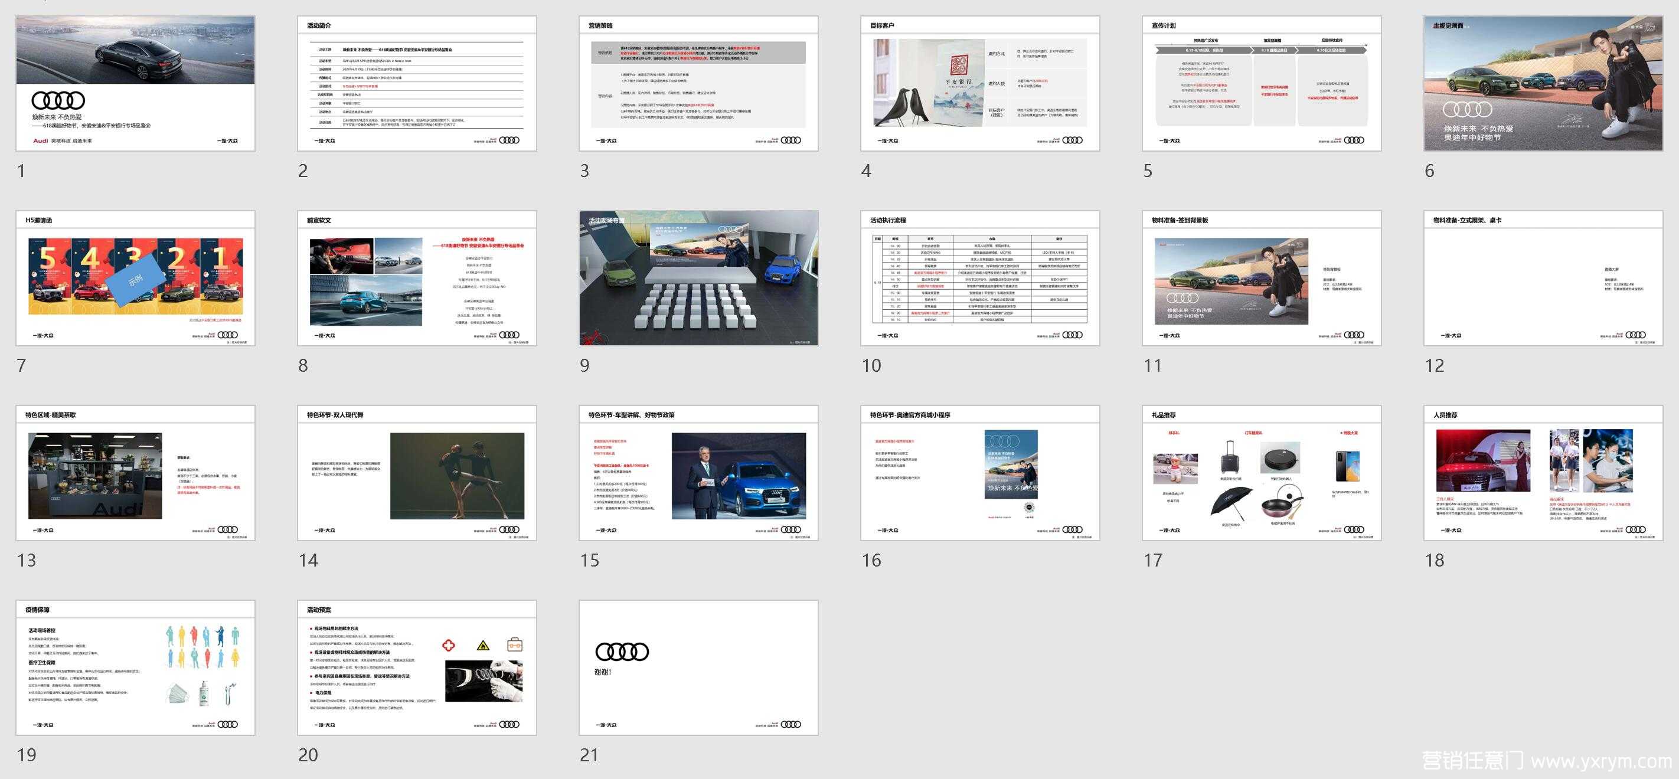Select the final 谢谢 slide thumbnail

699,667
